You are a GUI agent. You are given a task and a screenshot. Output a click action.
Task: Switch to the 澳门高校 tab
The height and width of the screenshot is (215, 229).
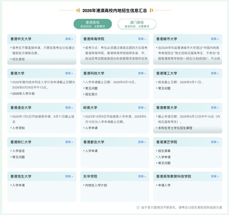click(x=137, y=24)
